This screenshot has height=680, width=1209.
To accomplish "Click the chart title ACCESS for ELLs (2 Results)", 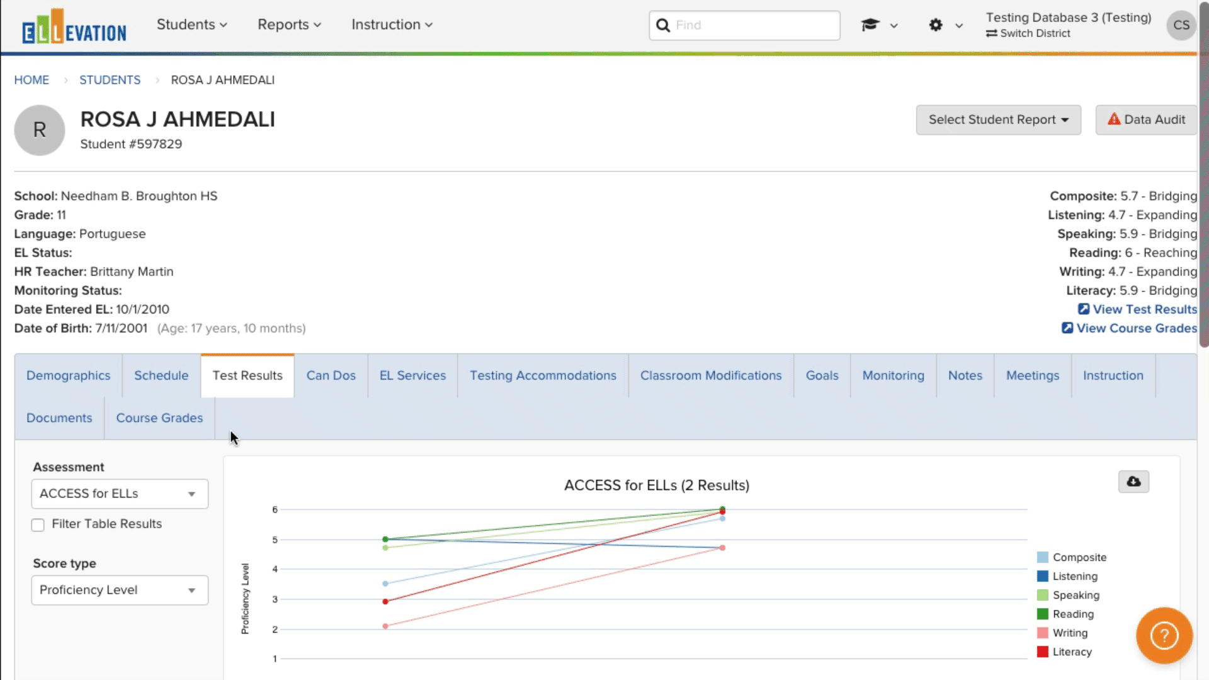I will 657,485.
